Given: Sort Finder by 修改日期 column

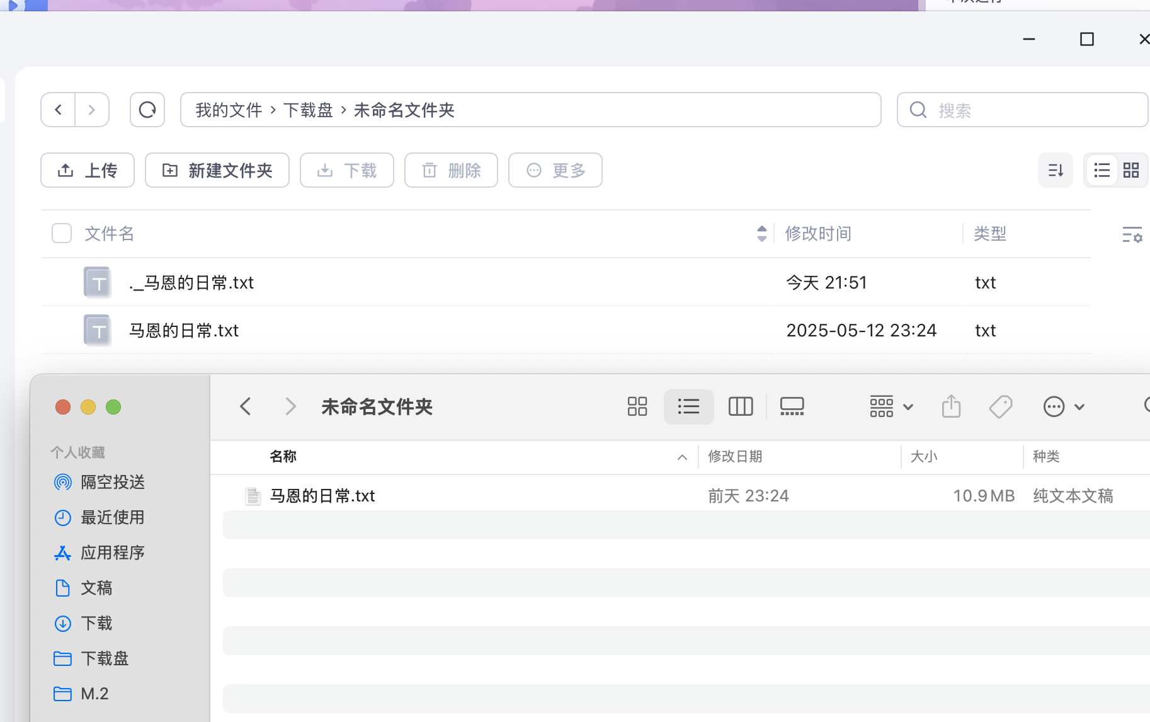Looking at the screenshot, I should 736,456.
